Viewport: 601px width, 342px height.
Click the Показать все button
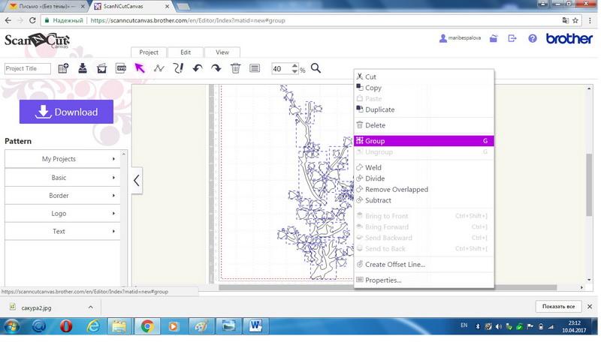coord(558,307)
